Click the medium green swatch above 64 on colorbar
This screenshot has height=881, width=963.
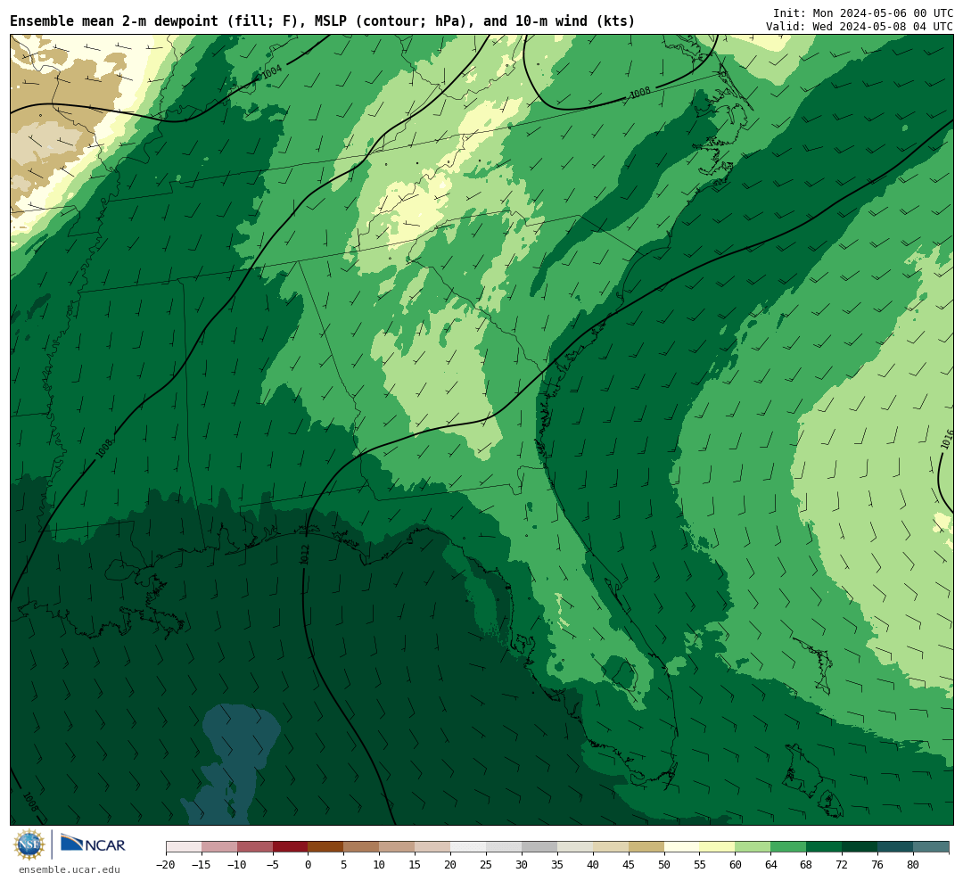pyautogui.click(x=788, y=847)
